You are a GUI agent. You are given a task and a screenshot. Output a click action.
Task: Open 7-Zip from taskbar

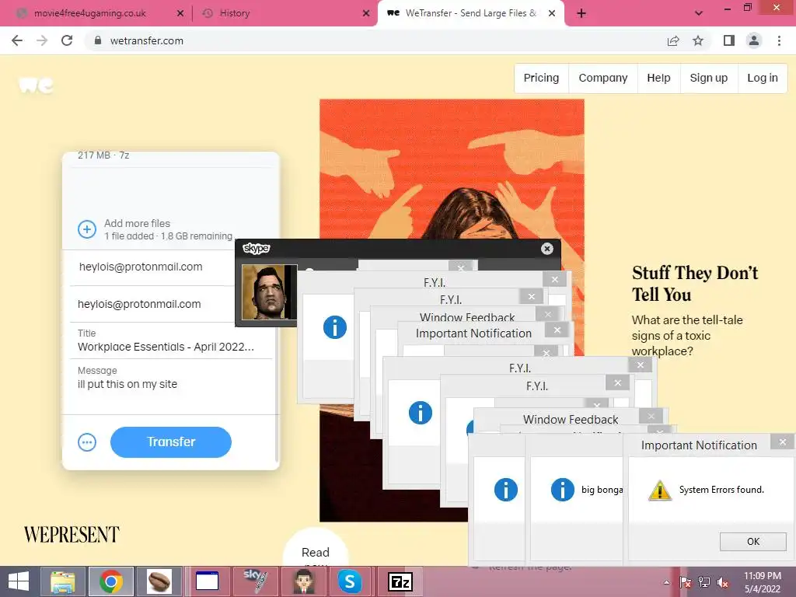pos(400,581)
